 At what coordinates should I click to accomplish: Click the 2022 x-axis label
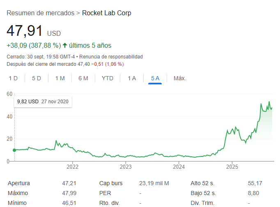[x=72, y=167]
